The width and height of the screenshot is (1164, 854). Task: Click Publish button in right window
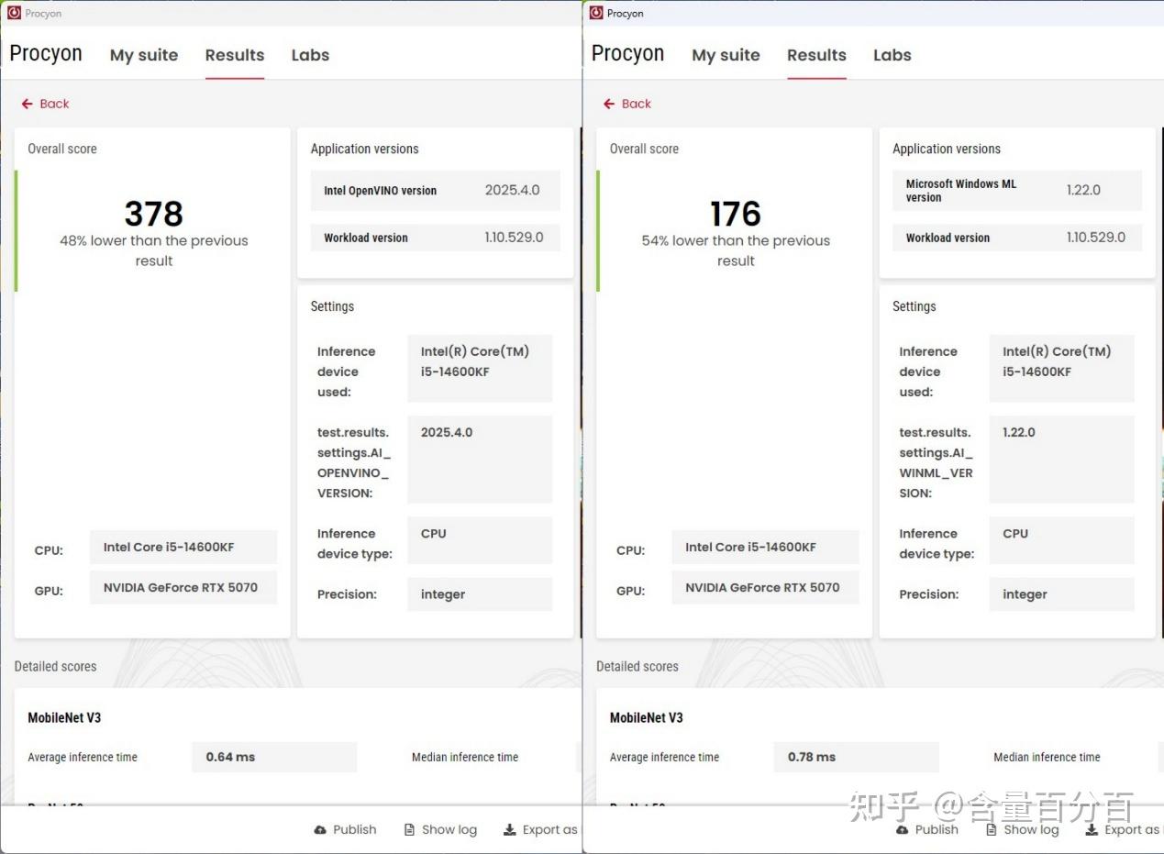(926, 829)
